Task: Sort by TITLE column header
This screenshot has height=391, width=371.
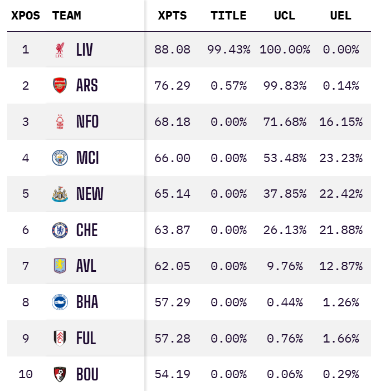Action: pyautogui.click(x=228, y=16)
